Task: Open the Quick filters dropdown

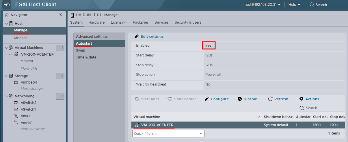Action: click(168, 134)
